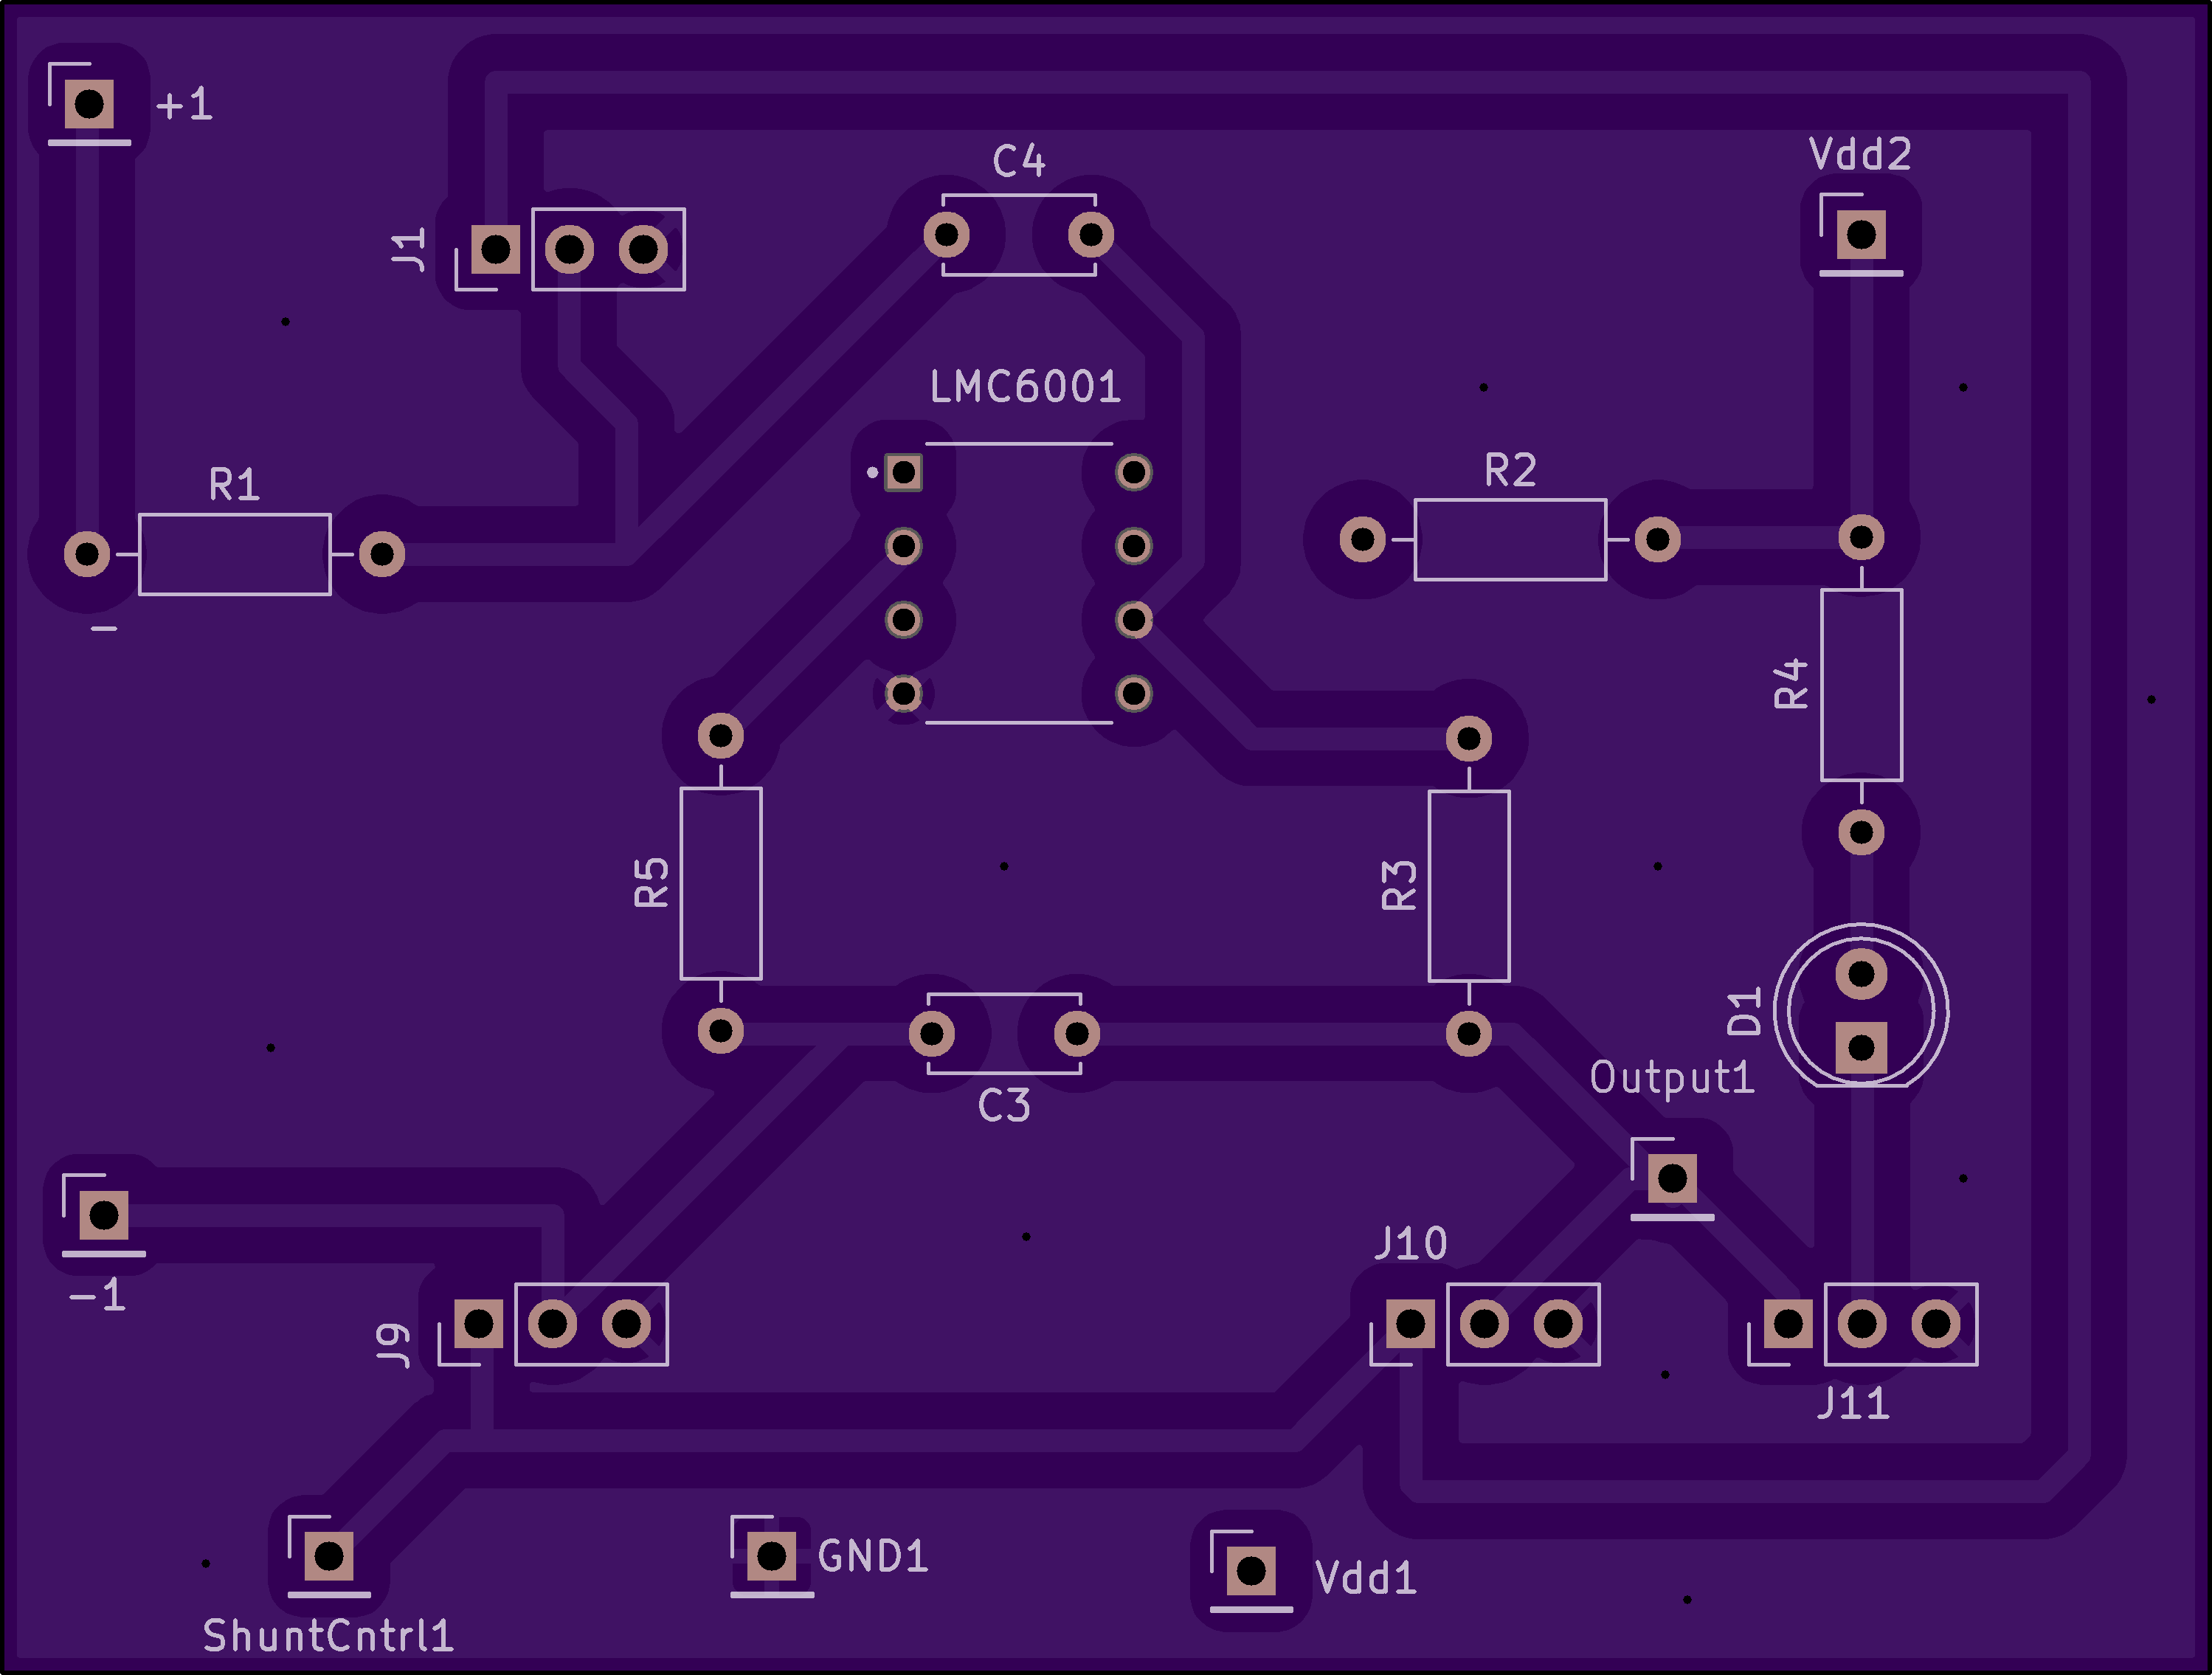Click the R5 resistor outline
The image size is (2212, 1675).
720,883
